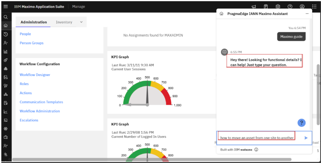Expand the tab list chevron dropdown

pos(81,22)
